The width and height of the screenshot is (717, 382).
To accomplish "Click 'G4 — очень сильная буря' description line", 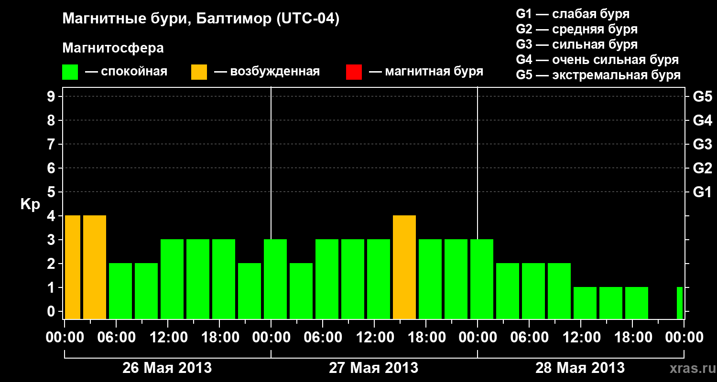I will point(597,60).
